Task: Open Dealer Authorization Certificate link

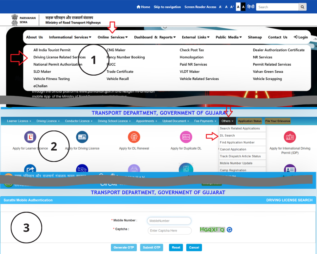Action: [279, 50]
